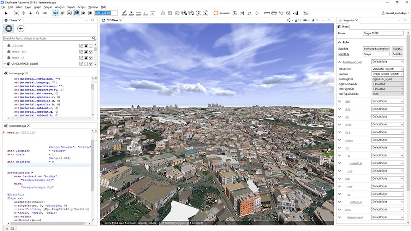Click the Generate models button

click(221, 13)
